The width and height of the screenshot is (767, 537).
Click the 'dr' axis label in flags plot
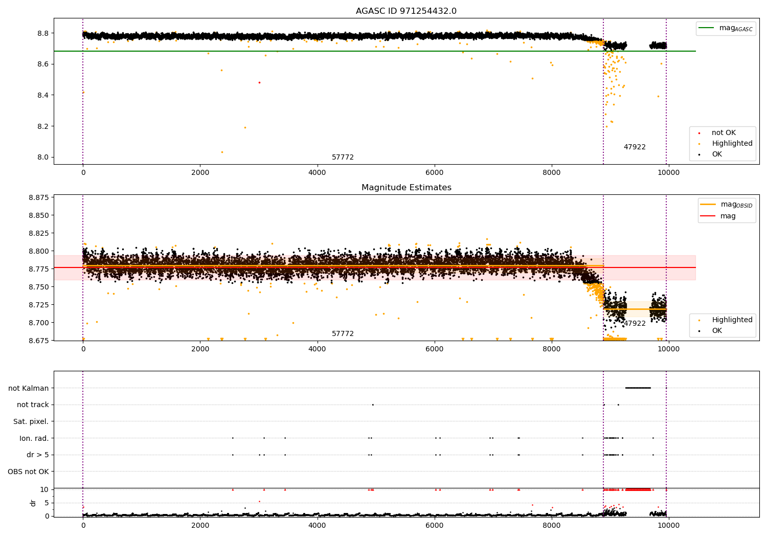[33, 503]
